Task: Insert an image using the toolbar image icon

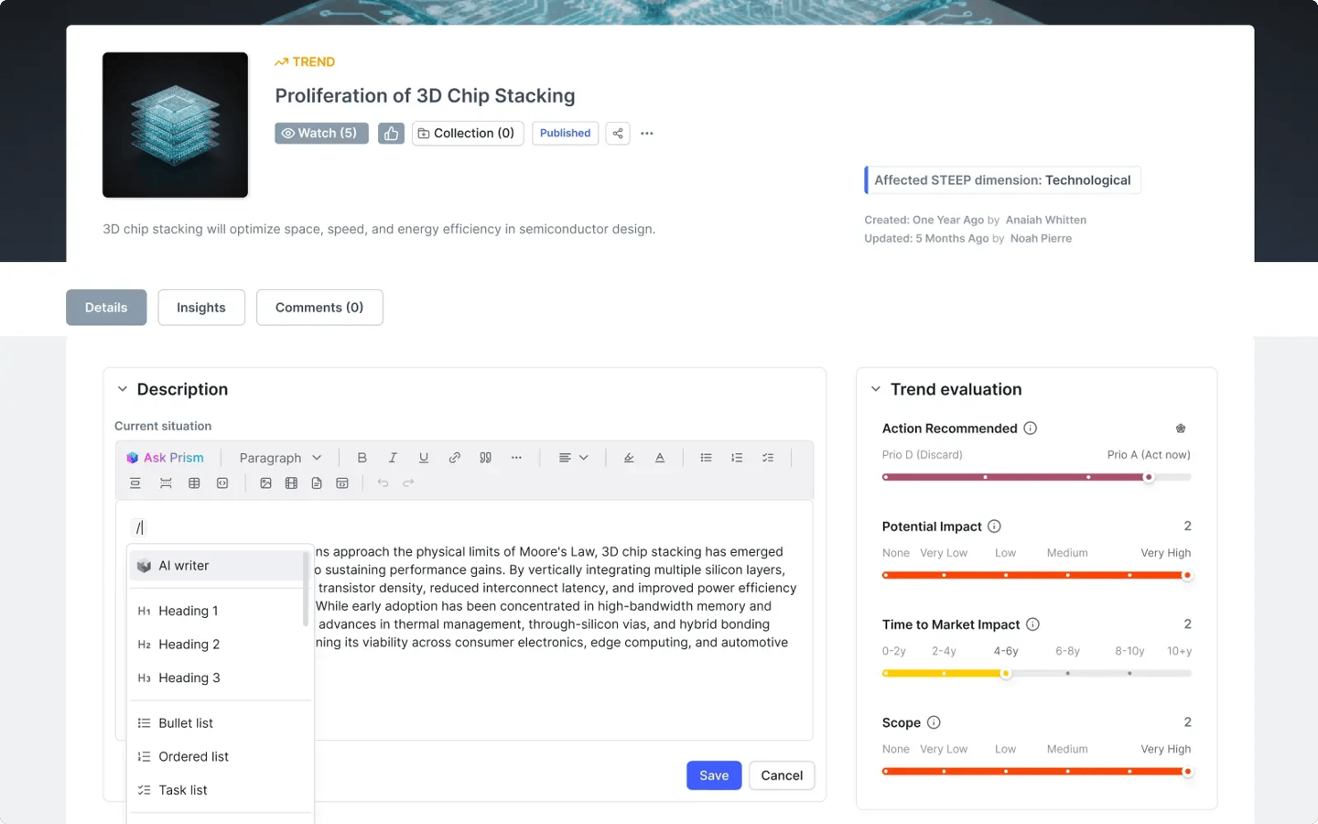Action: 265,483
